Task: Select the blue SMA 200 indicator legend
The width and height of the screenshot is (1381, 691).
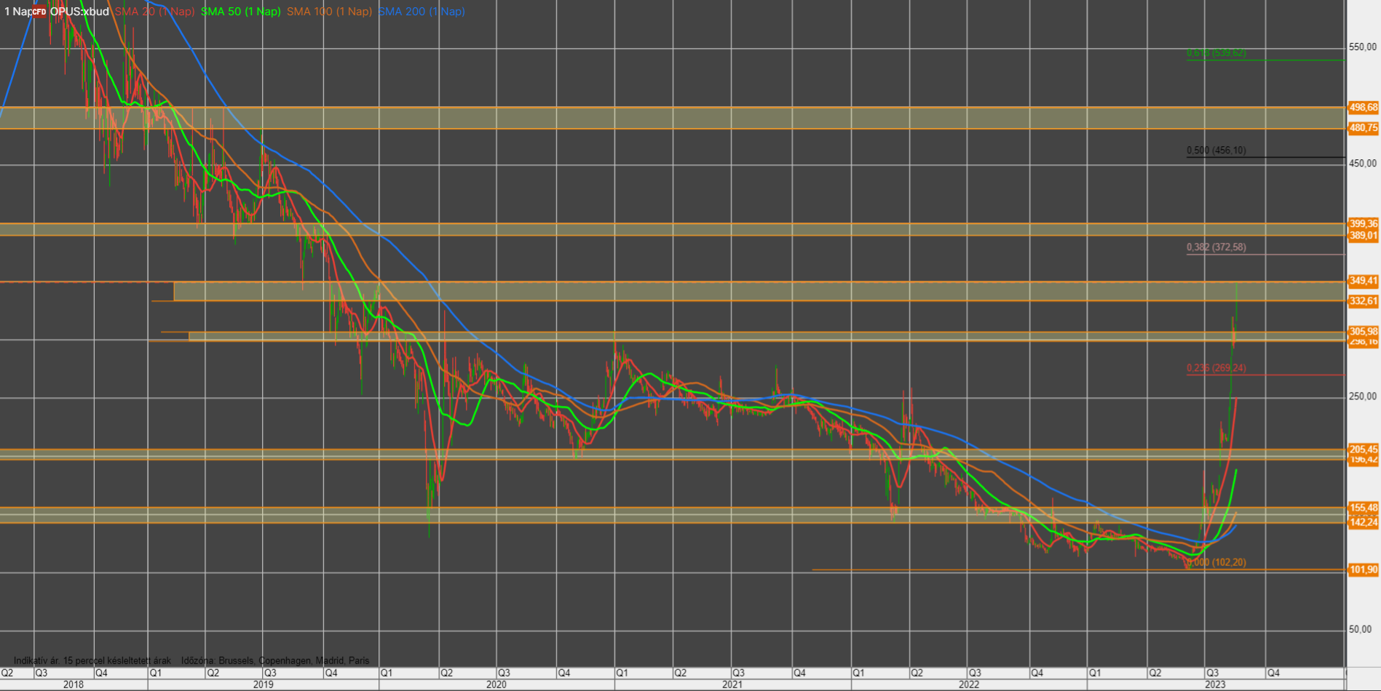Action: click(421, 12)
